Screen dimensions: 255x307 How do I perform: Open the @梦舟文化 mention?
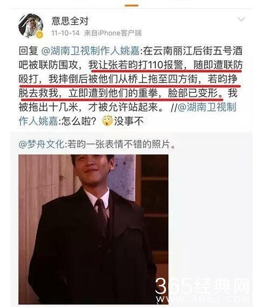pos(42,145)
